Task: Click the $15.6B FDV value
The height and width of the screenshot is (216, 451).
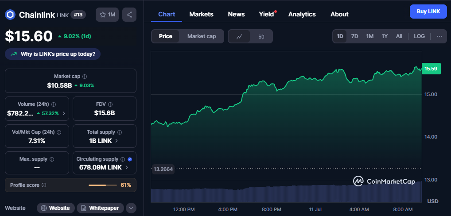Action: [x=105, y=113]
